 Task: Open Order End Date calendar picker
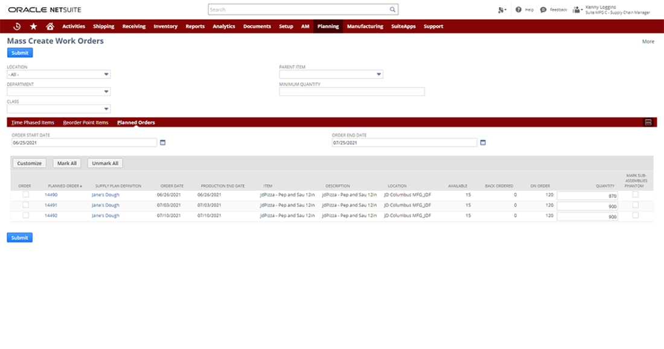482,143
